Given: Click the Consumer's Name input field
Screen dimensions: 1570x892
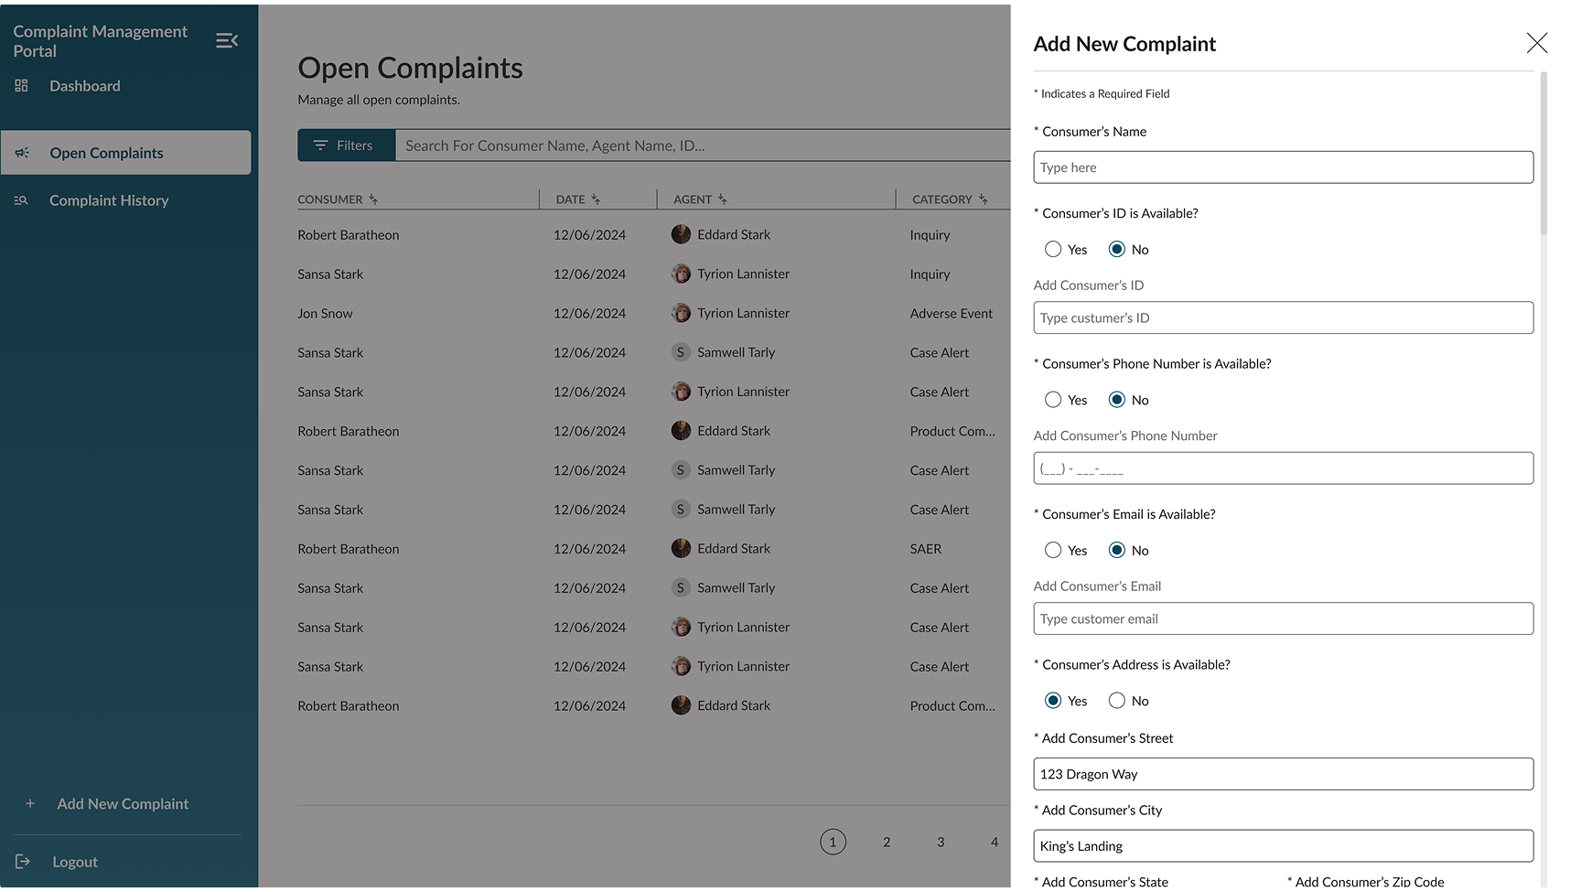Looking at the screenshot, I should click(x=1283, y=167).
